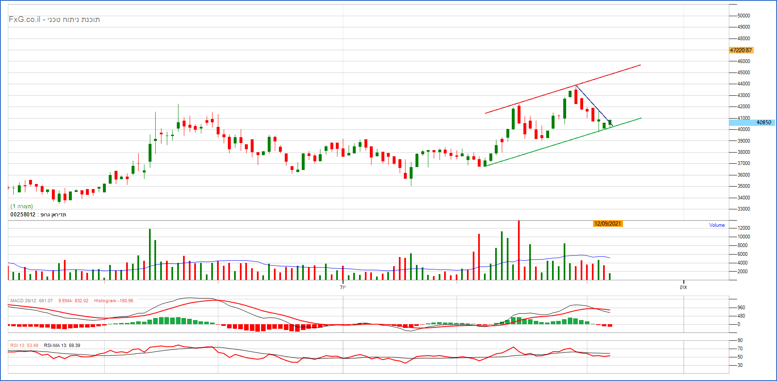
Task: Click the orange 47220.87 price marker
Action: pos(741,50)
